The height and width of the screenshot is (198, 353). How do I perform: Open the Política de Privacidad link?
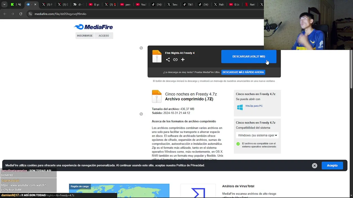click(x=190, y=165)
